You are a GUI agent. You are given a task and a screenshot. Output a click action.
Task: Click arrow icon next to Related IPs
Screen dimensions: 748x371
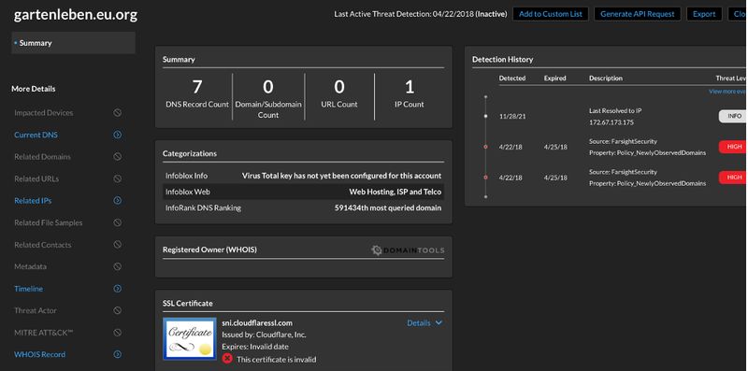tap(118, 201)
